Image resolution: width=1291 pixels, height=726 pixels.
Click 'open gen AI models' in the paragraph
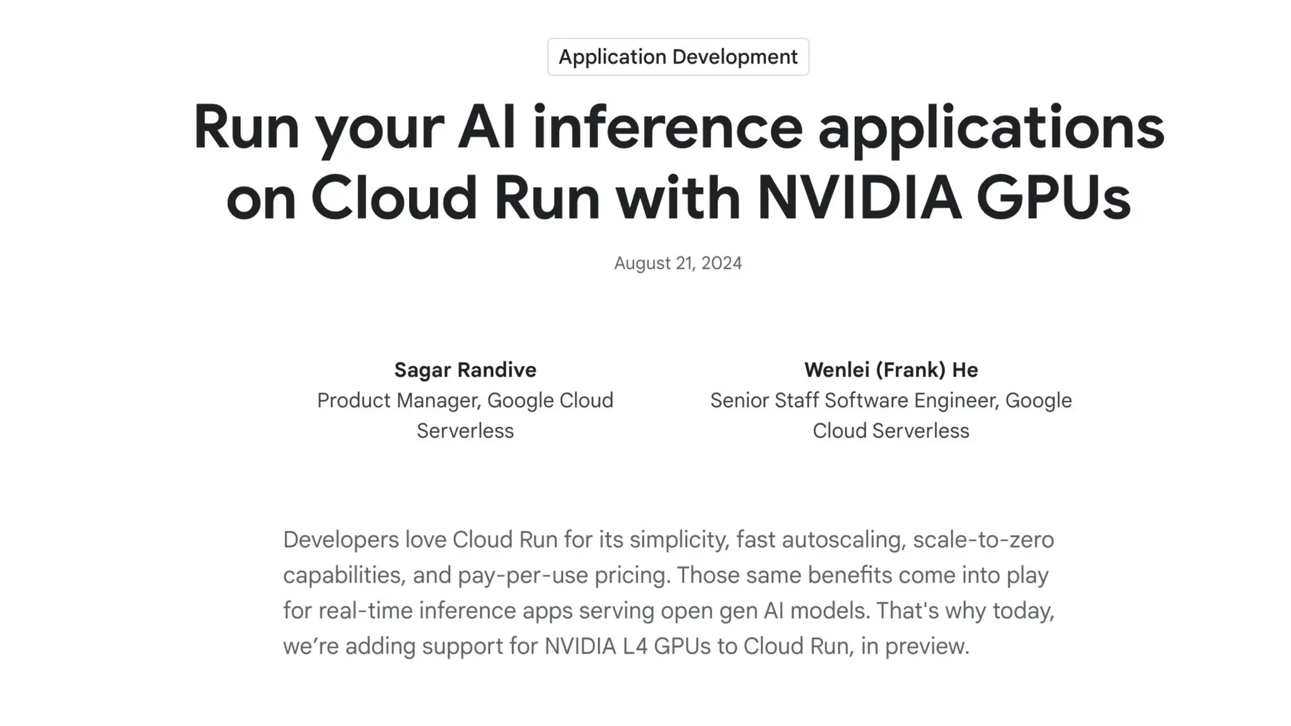763,611
